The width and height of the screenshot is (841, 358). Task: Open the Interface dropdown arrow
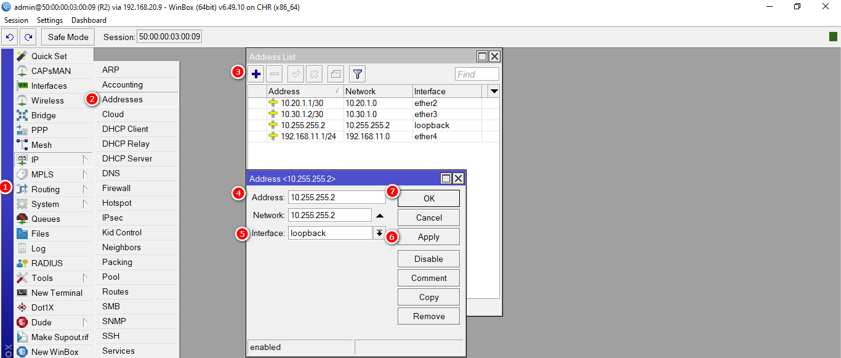(x=380, y=233)
